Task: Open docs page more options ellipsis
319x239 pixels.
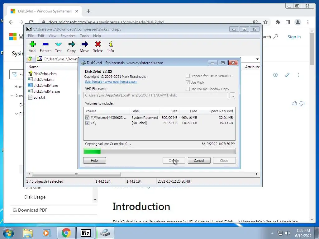Action: (298, 75)
